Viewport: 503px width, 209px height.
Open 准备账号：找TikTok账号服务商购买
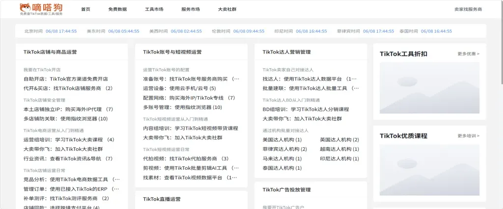pos(191,79)
